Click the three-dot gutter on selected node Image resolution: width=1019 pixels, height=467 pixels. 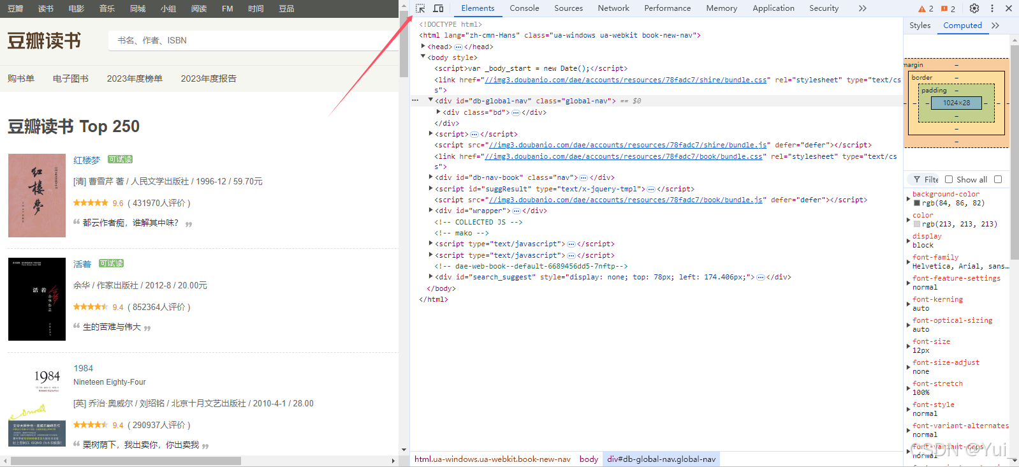click(415, 101)
